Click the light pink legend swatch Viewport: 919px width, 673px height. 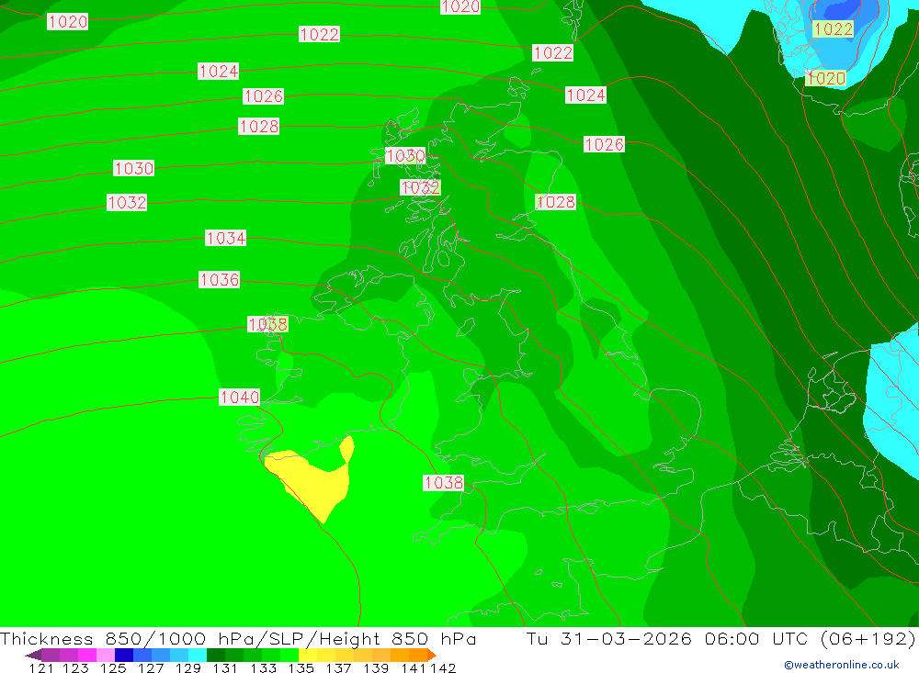[106, 655]
